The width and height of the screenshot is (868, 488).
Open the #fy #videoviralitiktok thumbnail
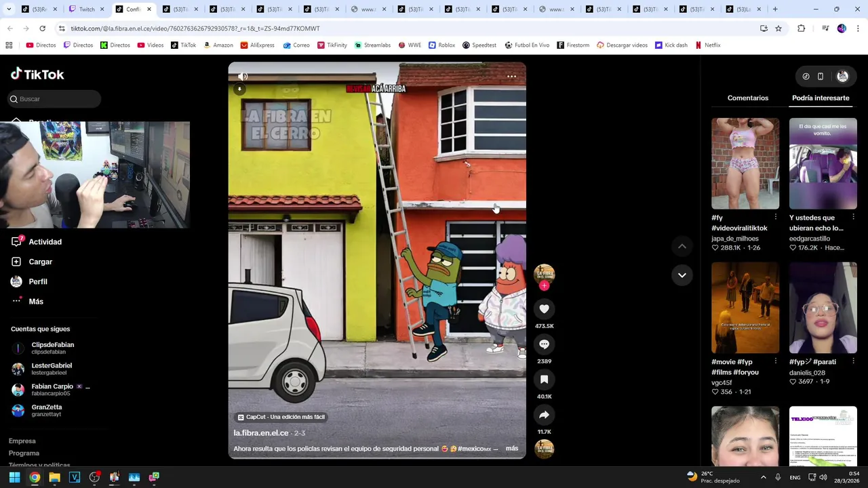click(745, 163)
